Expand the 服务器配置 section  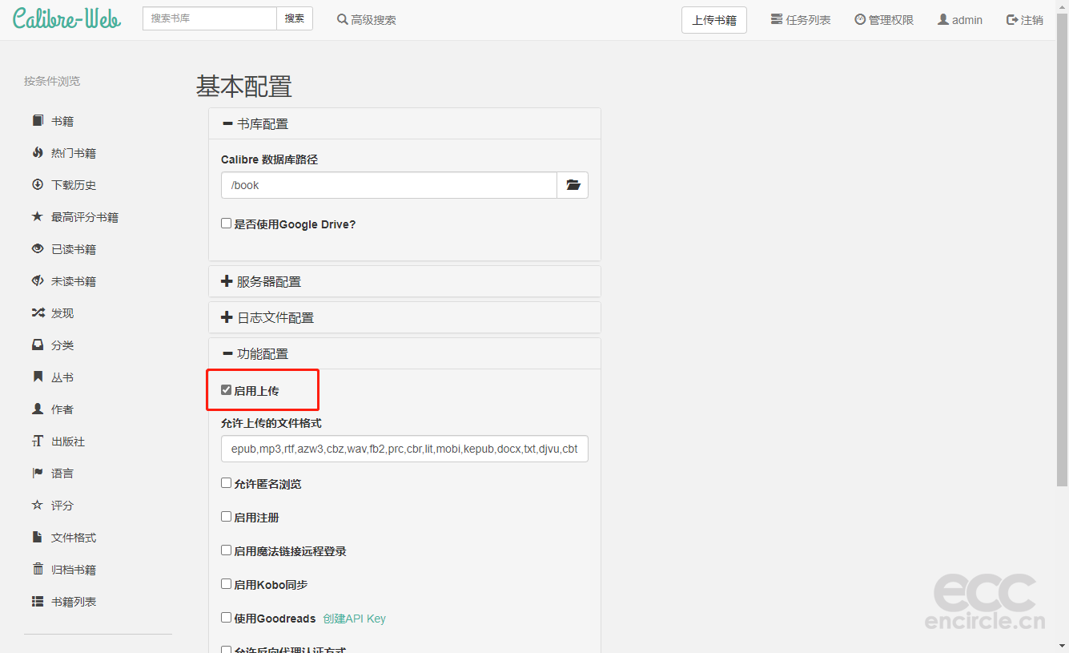pyautogui.click(x=268, y=282)
